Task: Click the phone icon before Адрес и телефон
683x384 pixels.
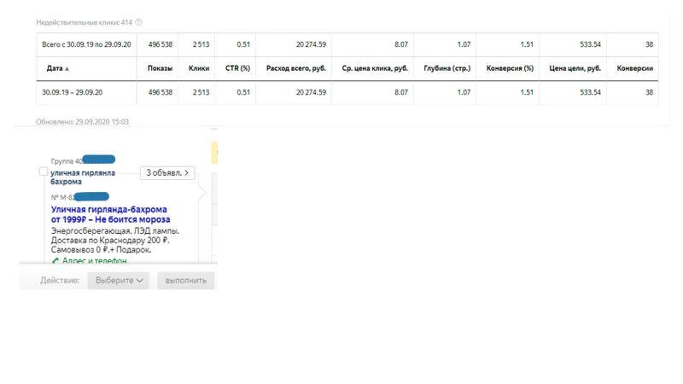Action: click(55, 261)
